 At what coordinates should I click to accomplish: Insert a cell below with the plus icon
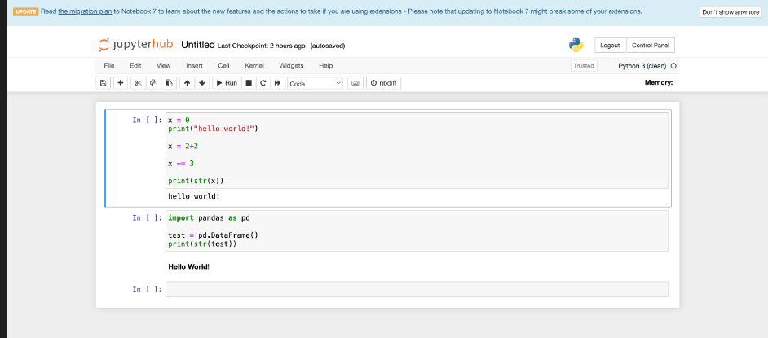coord(121,83)
